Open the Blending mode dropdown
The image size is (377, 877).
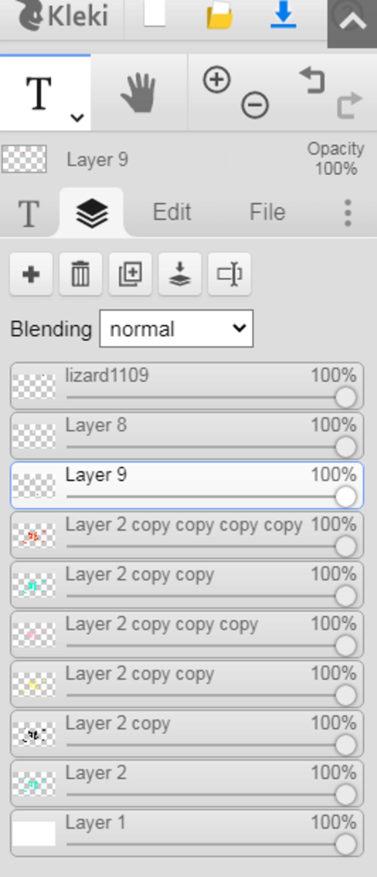coord(176,328)
